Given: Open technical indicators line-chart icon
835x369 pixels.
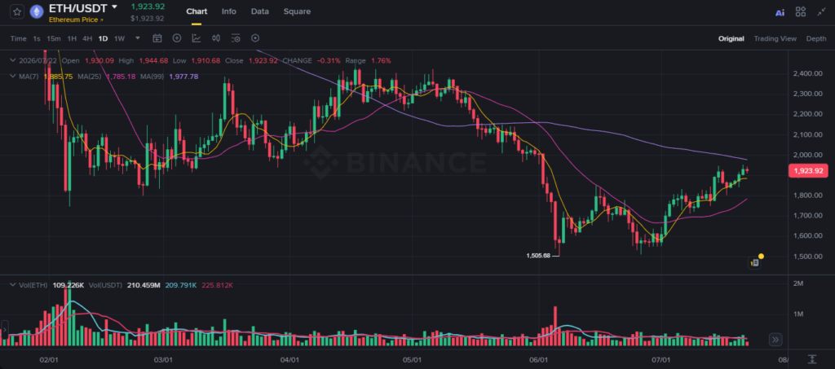Looking at the screenshot, I should click(x=197, y=38).
